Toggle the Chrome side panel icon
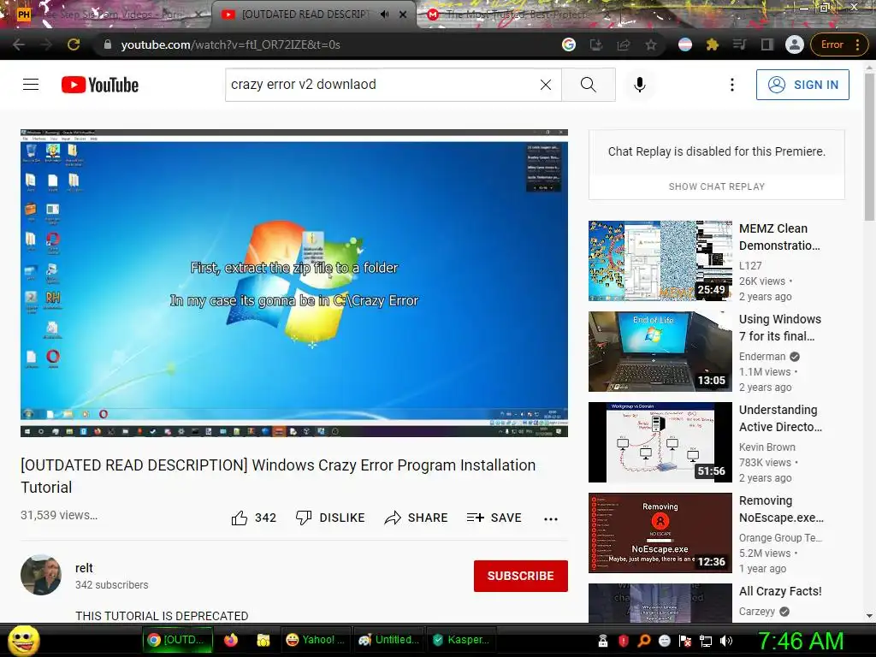876x657 pixels. pos(767,44)
